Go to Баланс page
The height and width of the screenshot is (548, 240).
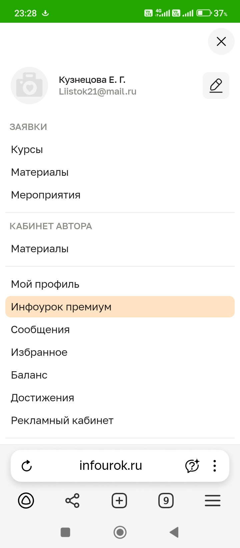(29, 375)
